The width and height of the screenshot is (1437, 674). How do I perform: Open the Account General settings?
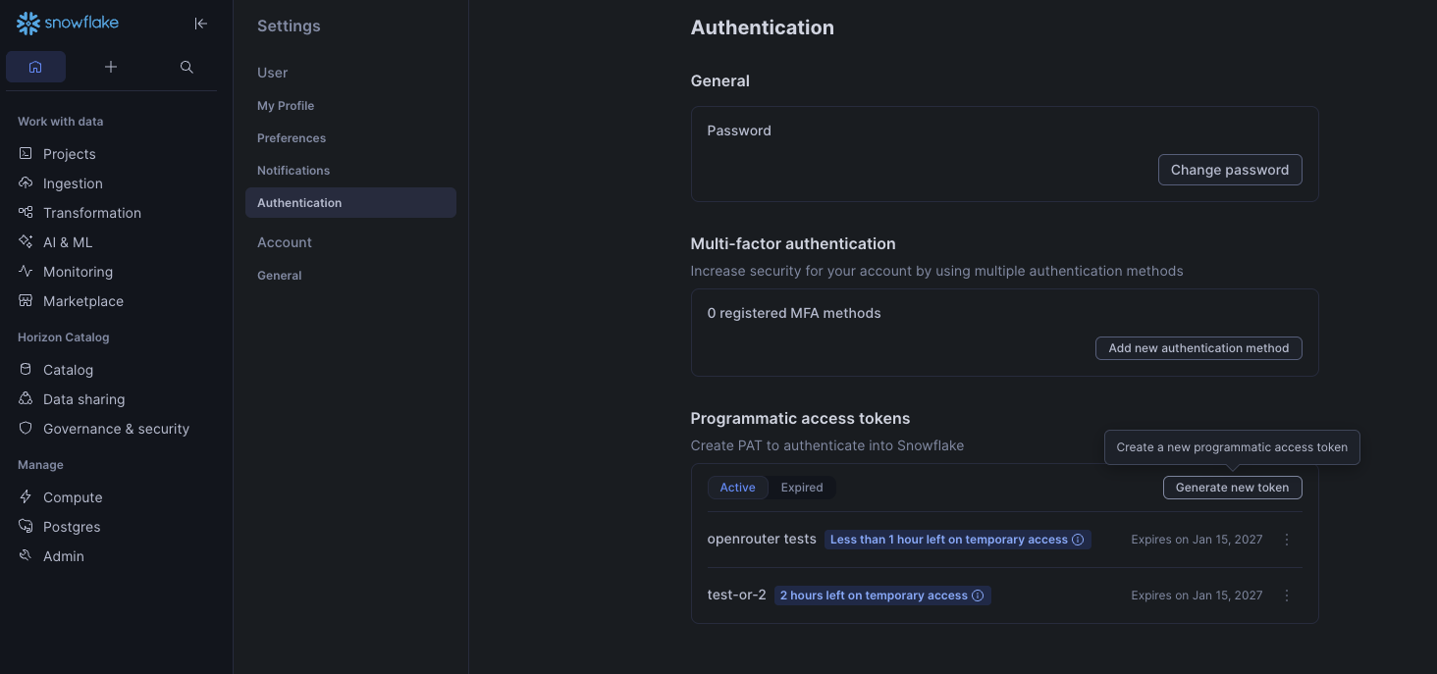280,276
